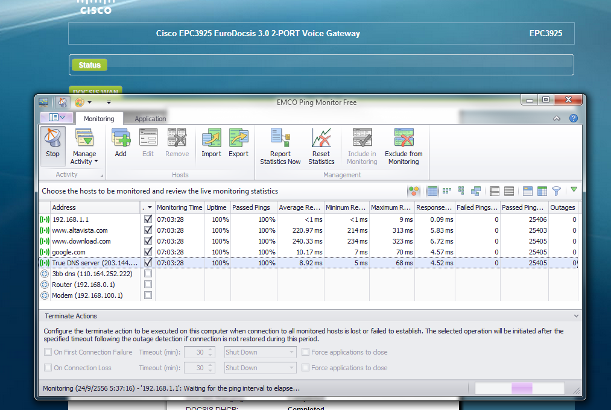This screenshot has width=611, height=410.
Task: Open the column chooser table icon
Action: (542, 191)
